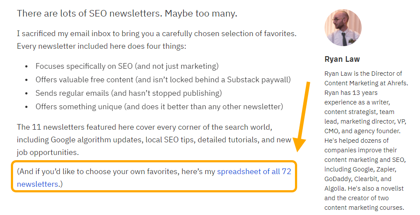The height and width of the screenshot is (215, 420).
Task: Click the bullet text "Sends regular emails"
Action: [129, 93]
